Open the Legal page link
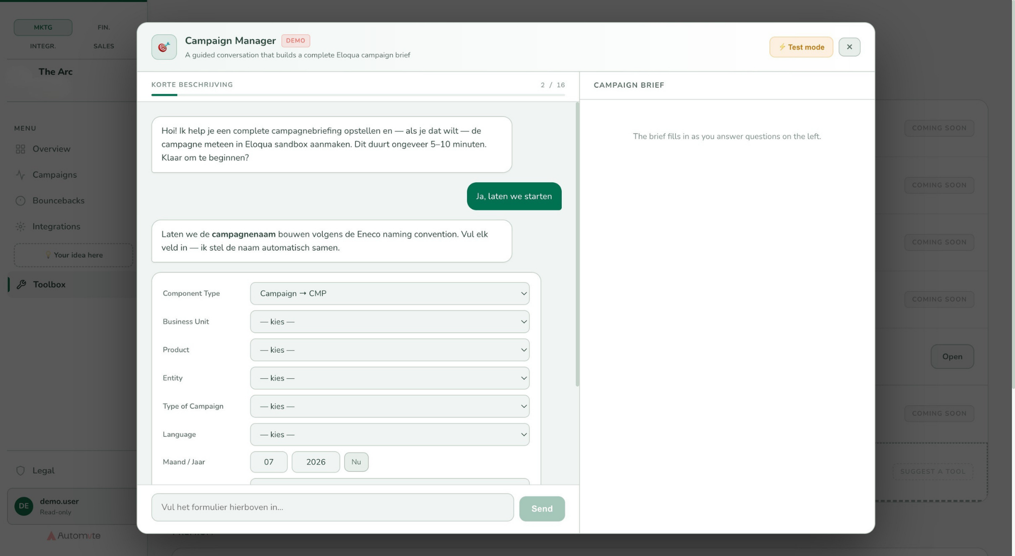The image size is (1015, 556). 43,471
